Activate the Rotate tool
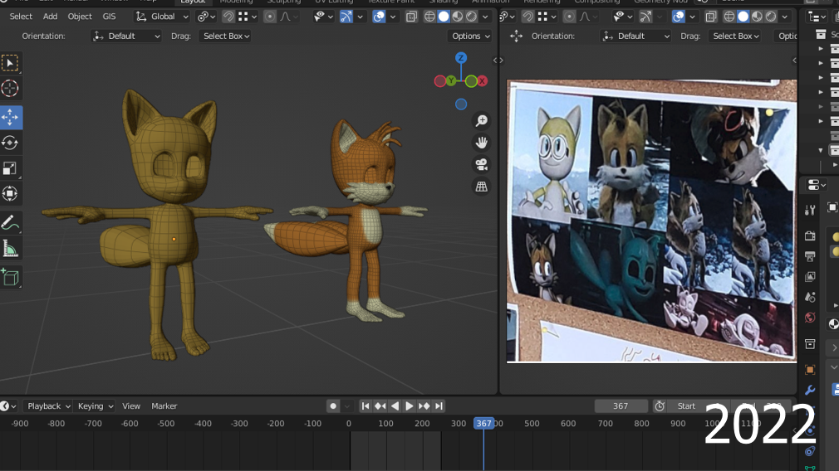839x471 pixels. [11, 143]
